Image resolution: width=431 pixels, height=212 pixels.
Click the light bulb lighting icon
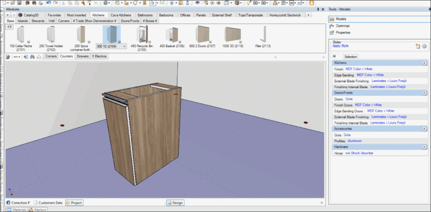pyautogui.click(x=249, y=3)
